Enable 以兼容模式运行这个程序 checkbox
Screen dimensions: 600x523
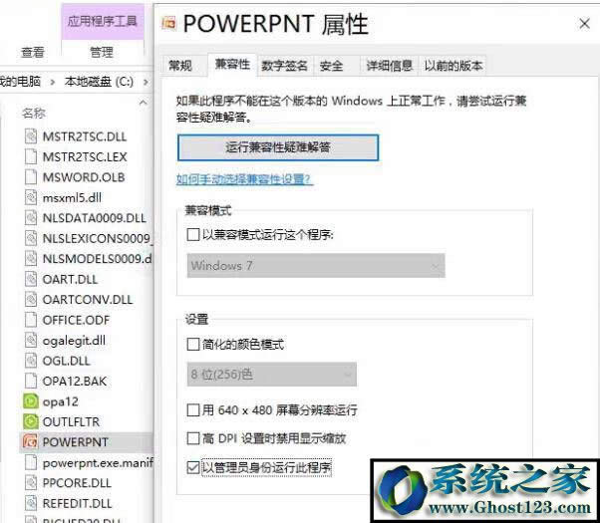tap(193, 235)
